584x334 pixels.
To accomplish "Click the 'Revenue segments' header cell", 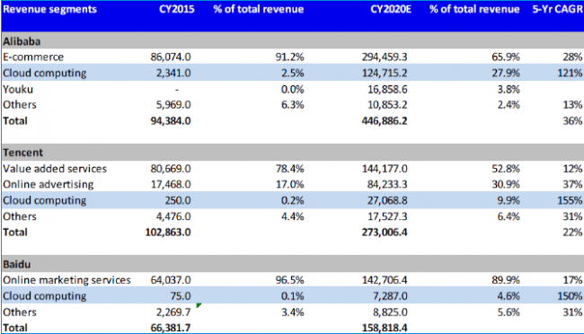I will (x=50, y=9).
